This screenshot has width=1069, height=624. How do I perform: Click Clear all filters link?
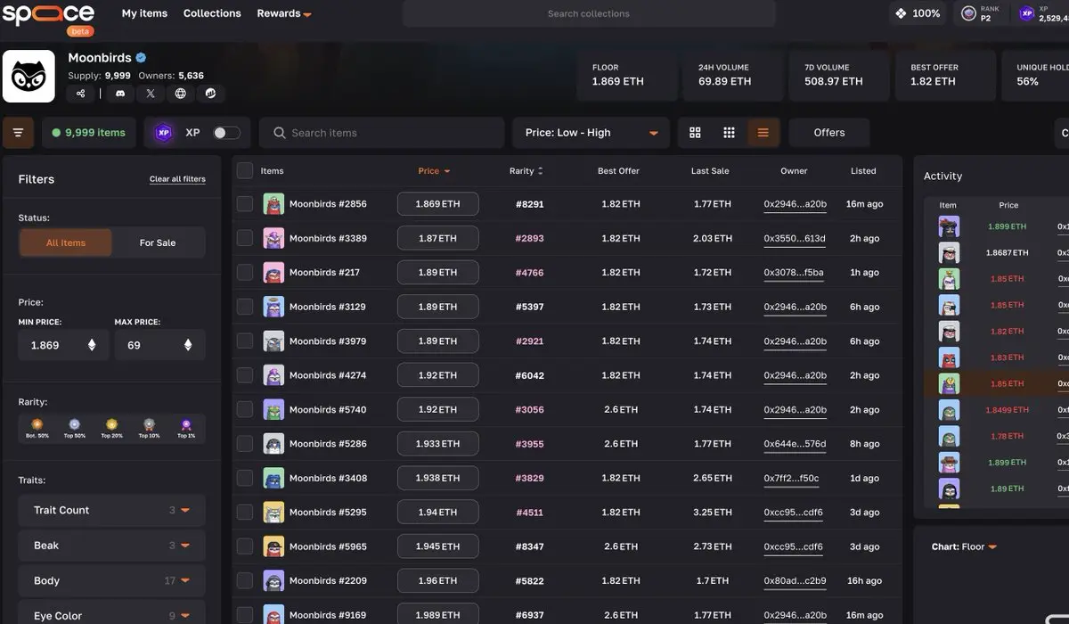[x=177, y=179]
